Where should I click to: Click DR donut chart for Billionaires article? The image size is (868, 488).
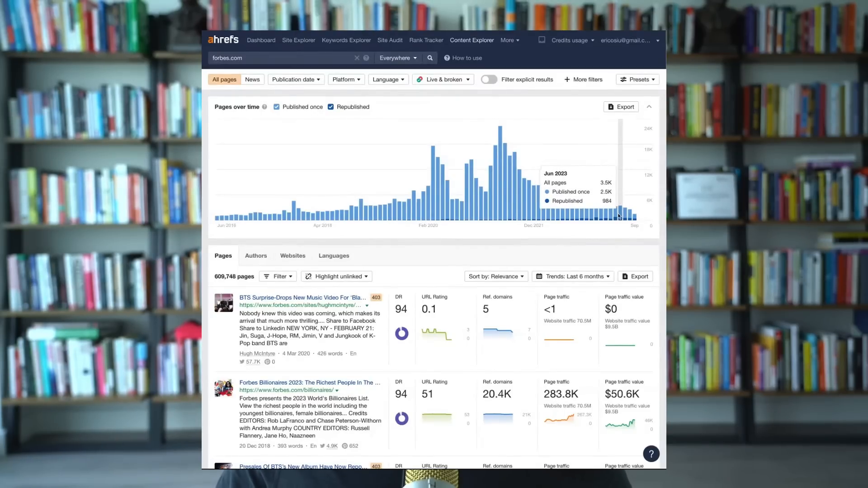pos(401,418)
